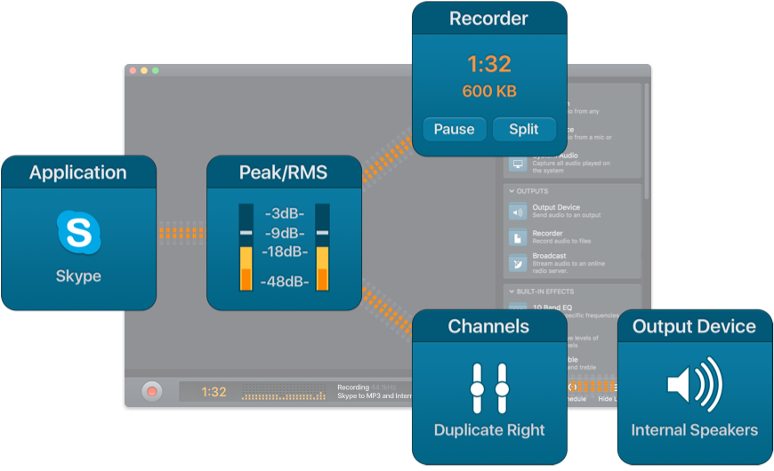
Task: Click the Skype logo in Application block
Action: pos(79,233)
